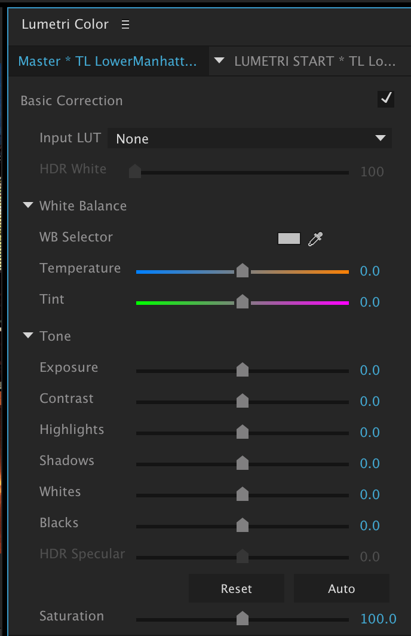Click the Tint label
411x636 pixels.
coord(52,299)
